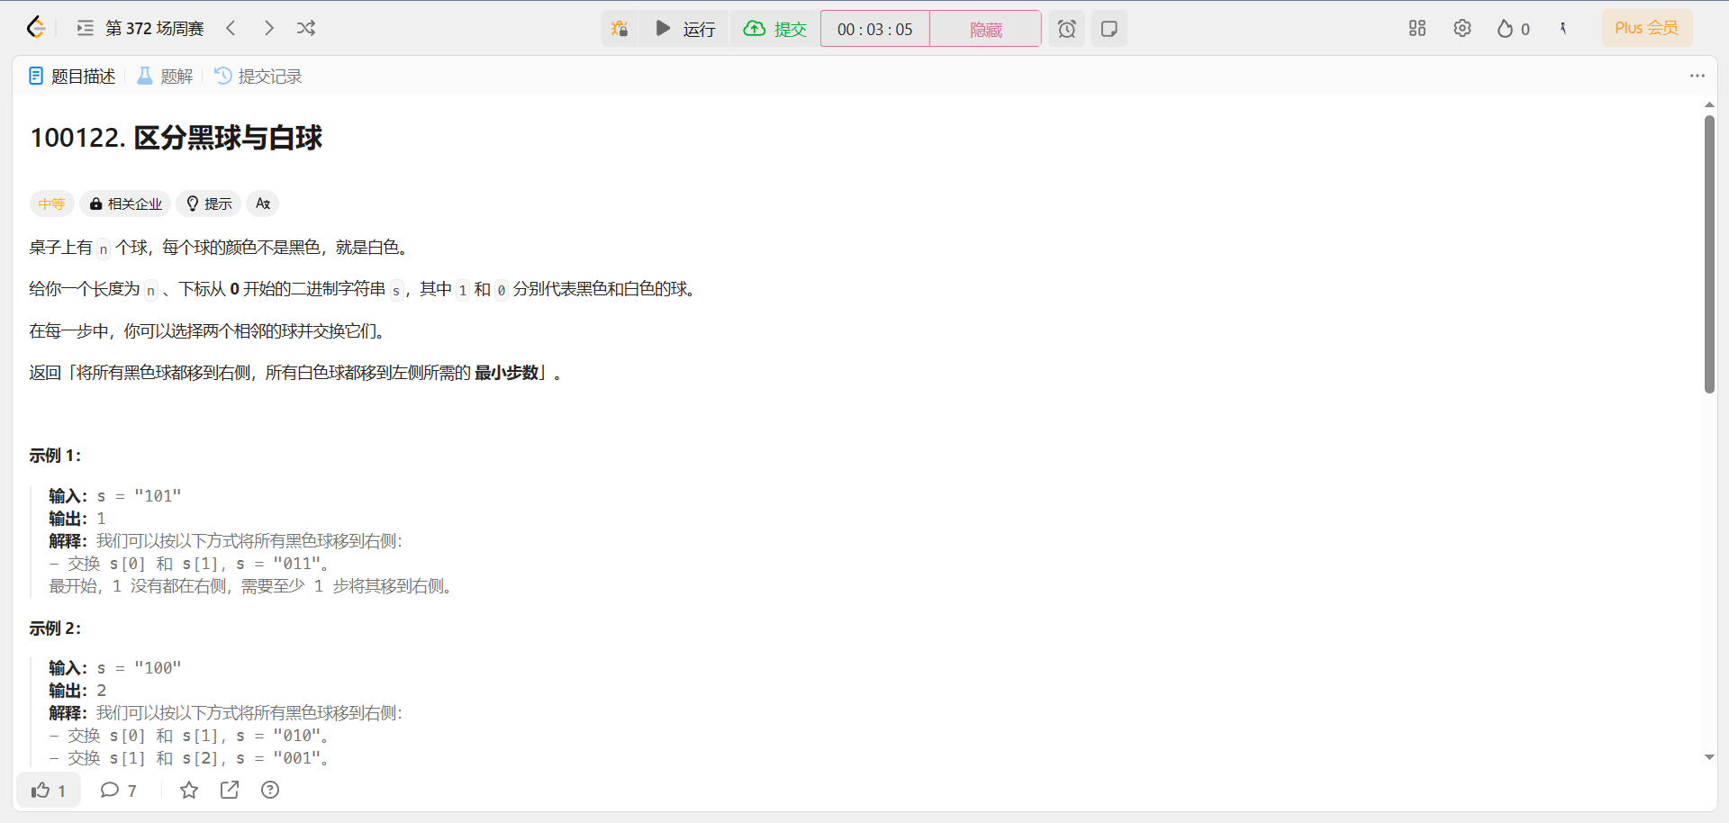Viewport: 1729px width, 823px height.
Task: Click the scrollbar up arrow
Action: coord(1709,105)
